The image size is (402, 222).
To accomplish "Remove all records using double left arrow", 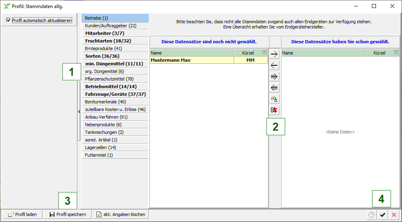I will pos(275,88).
